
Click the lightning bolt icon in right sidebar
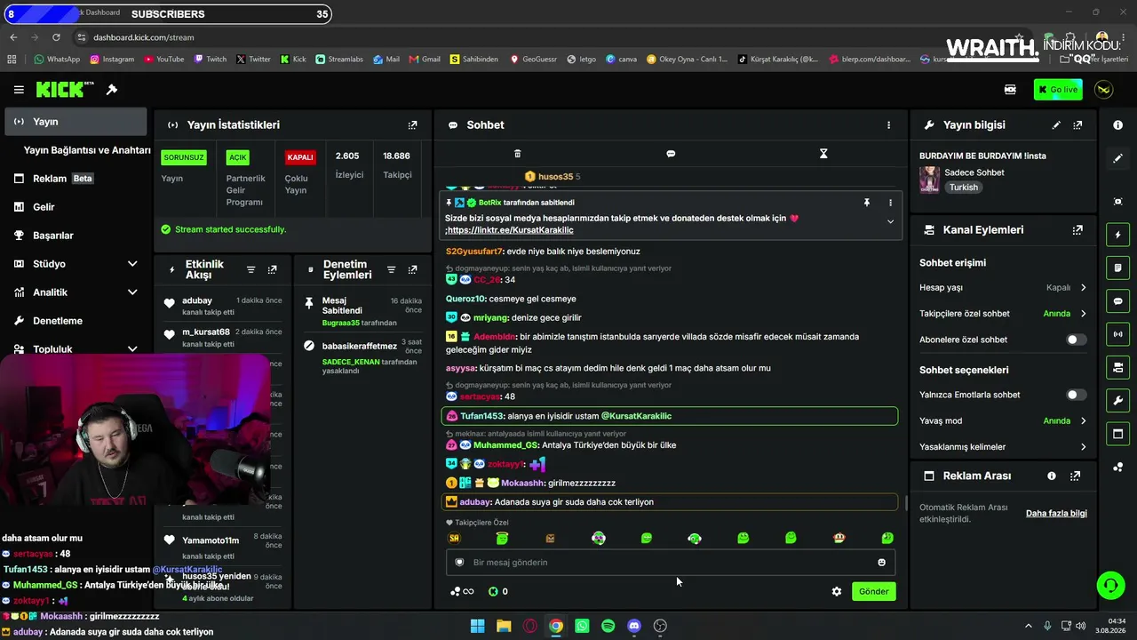(1117, 235)
